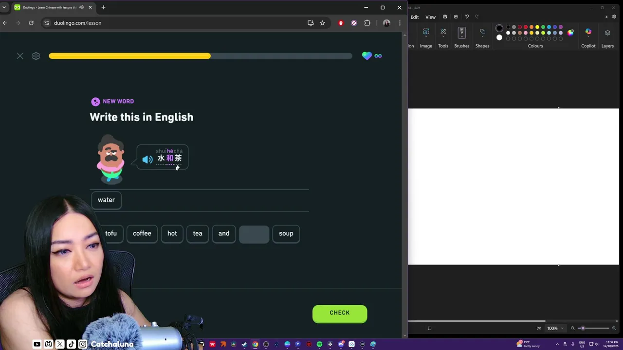Mute the Duolingo tab's audio icon

click(x=81, y=7)
